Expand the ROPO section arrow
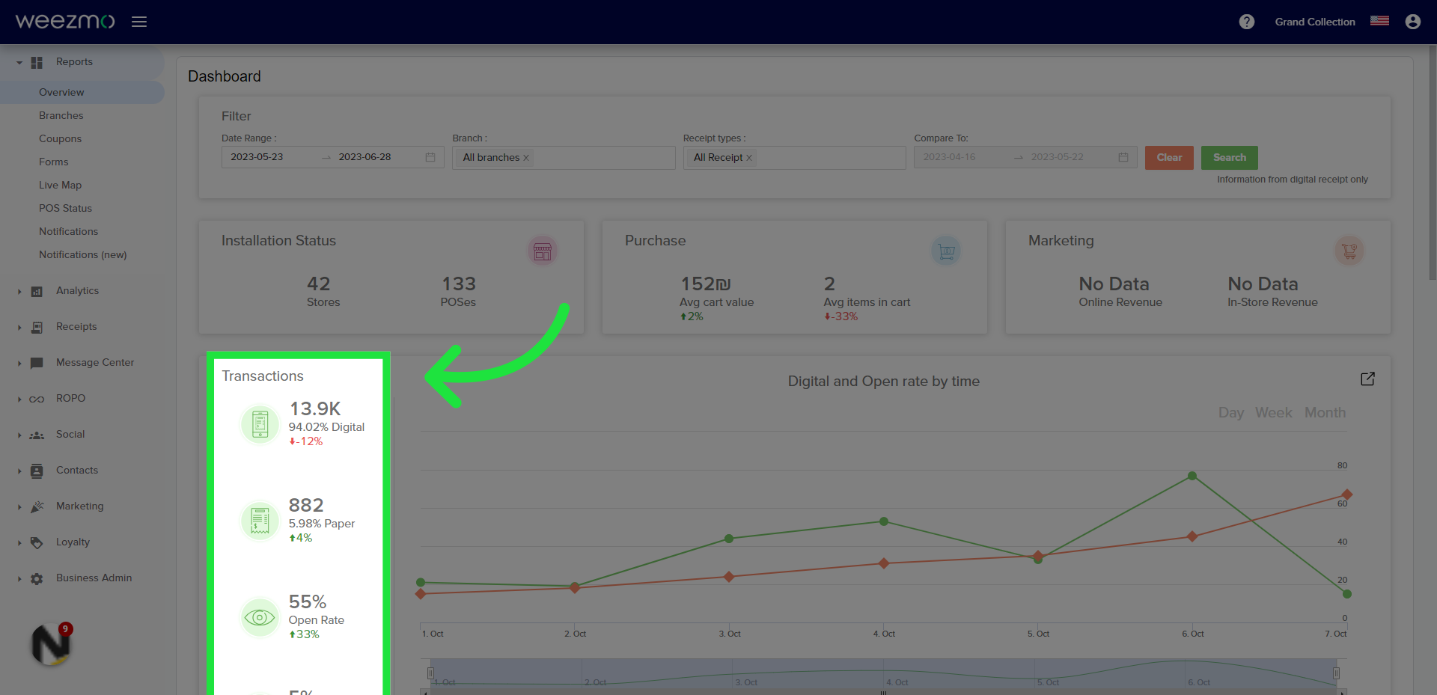 click(19, 399)
